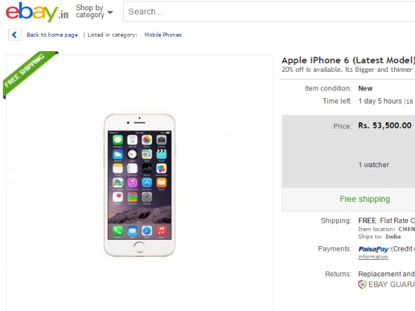Click the PaisaPay logo
The height and width of the screenshot is (311, 415).
(x=373, y=249)
